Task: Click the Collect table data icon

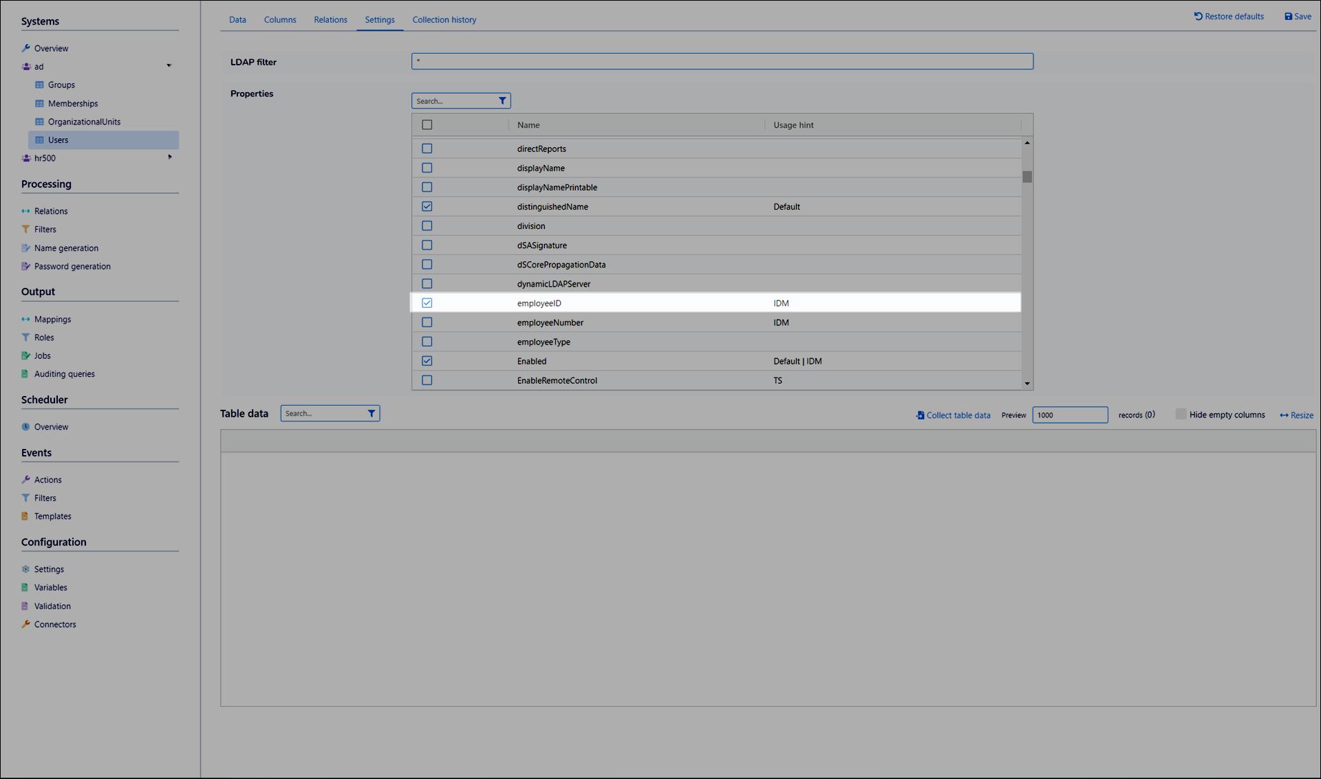Action: (x=920, y=415)
